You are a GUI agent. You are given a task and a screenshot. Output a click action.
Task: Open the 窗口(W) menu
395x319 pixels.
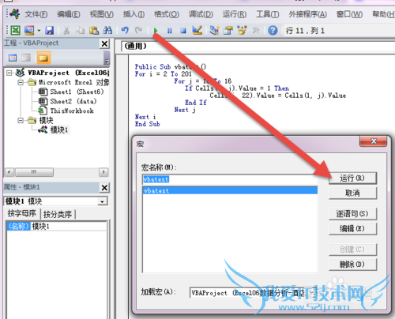349,14
